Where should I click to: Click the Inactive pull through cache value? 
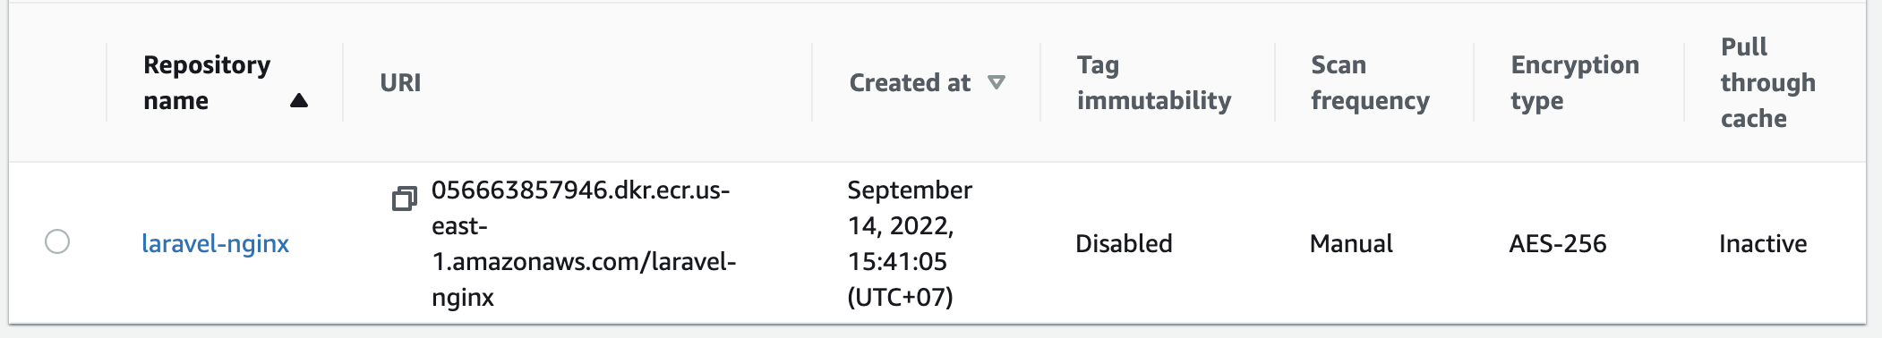[1763, 243]
